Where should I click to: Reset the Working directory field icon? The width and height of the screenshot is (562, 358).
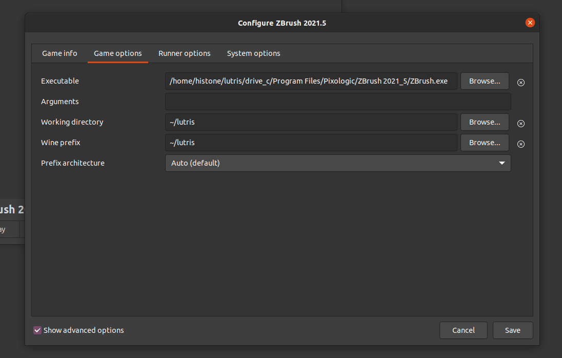tap(520, 123)
